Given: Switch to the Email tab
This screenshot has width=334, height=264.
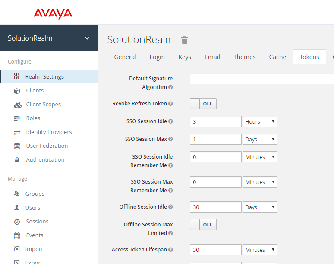Looking at the screenshot, I should click(x=212, y=57).
